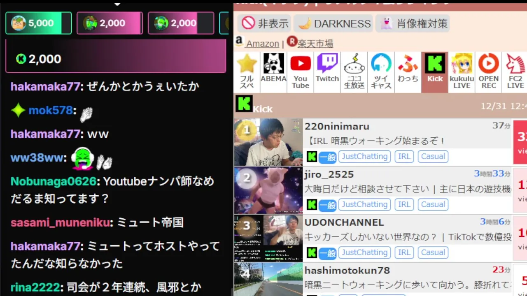The image size is (527, 296).
Task: Click JustChatting tag on UDONCHANNEL row
Action: (364, 252)
